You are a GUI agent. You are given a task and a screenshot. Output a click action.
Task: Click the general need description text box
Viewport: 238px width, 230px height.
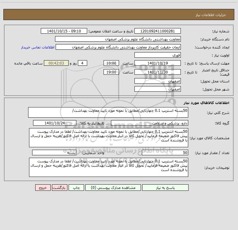[108, 112]
